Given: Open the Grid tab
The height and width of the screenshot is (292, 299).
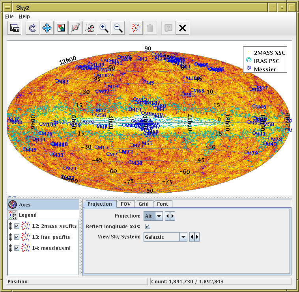Looking at the screenshot, I should 144,204.
